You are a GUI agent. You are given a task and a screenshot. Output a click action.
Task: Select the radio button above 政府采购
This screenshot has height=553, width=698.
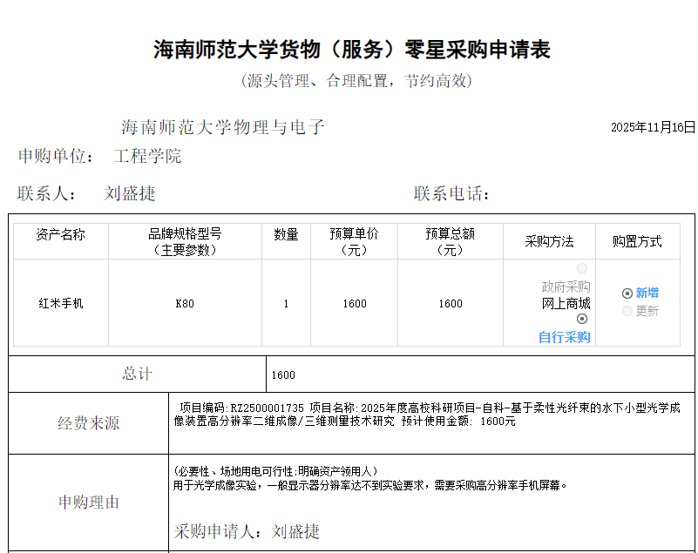(582, 269)
